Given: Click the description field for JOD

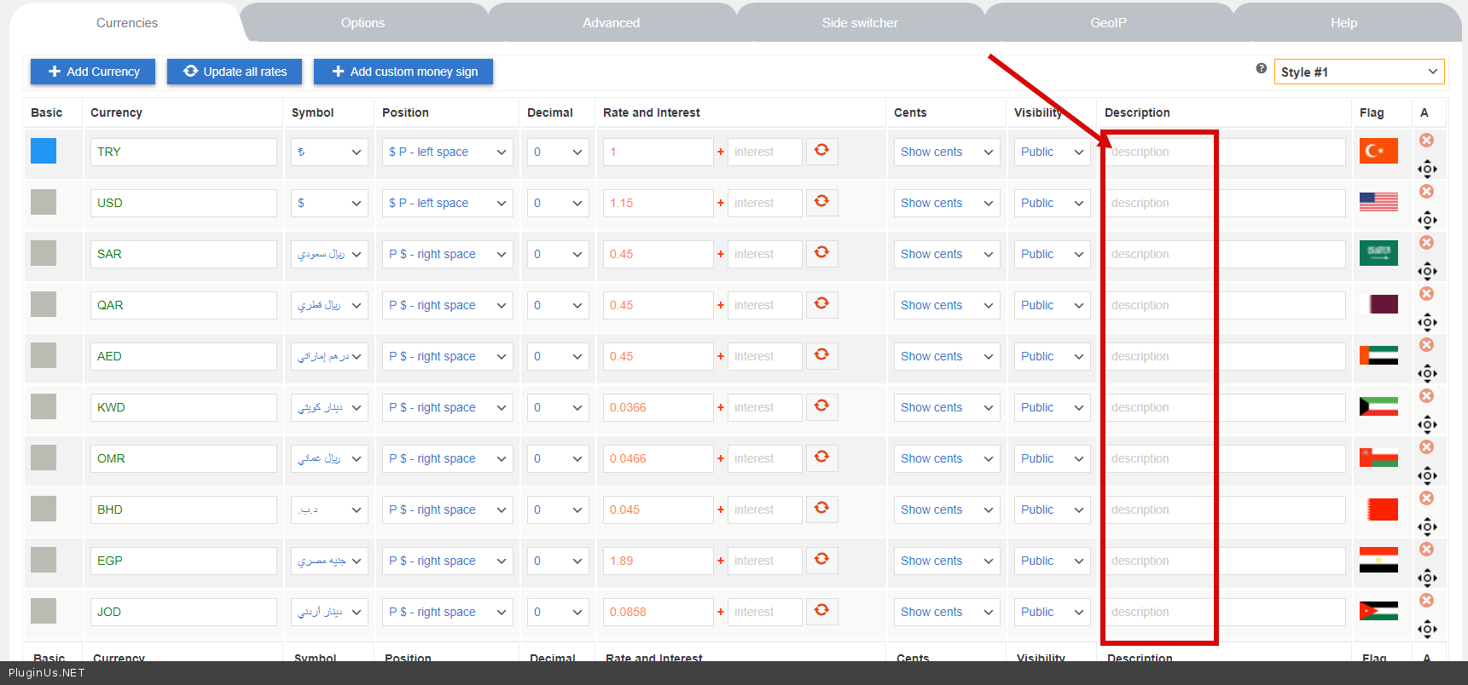Looking at the screenshot, I should click(1225, 612).
